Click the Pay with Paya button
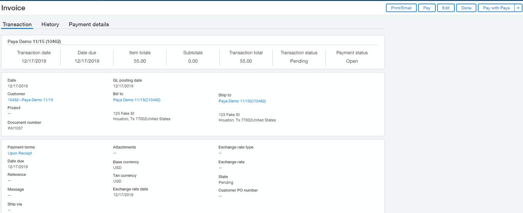Image resolution: width=523 pixels, height=213 pixels. (x=496, y=8)
